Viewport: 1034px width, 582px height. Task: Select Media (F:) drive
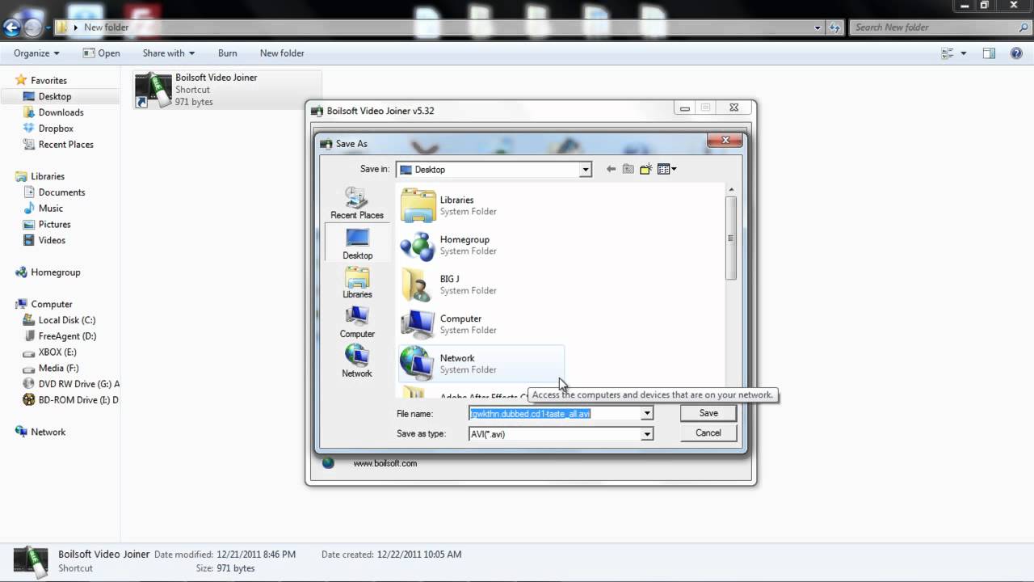[58, 368]
